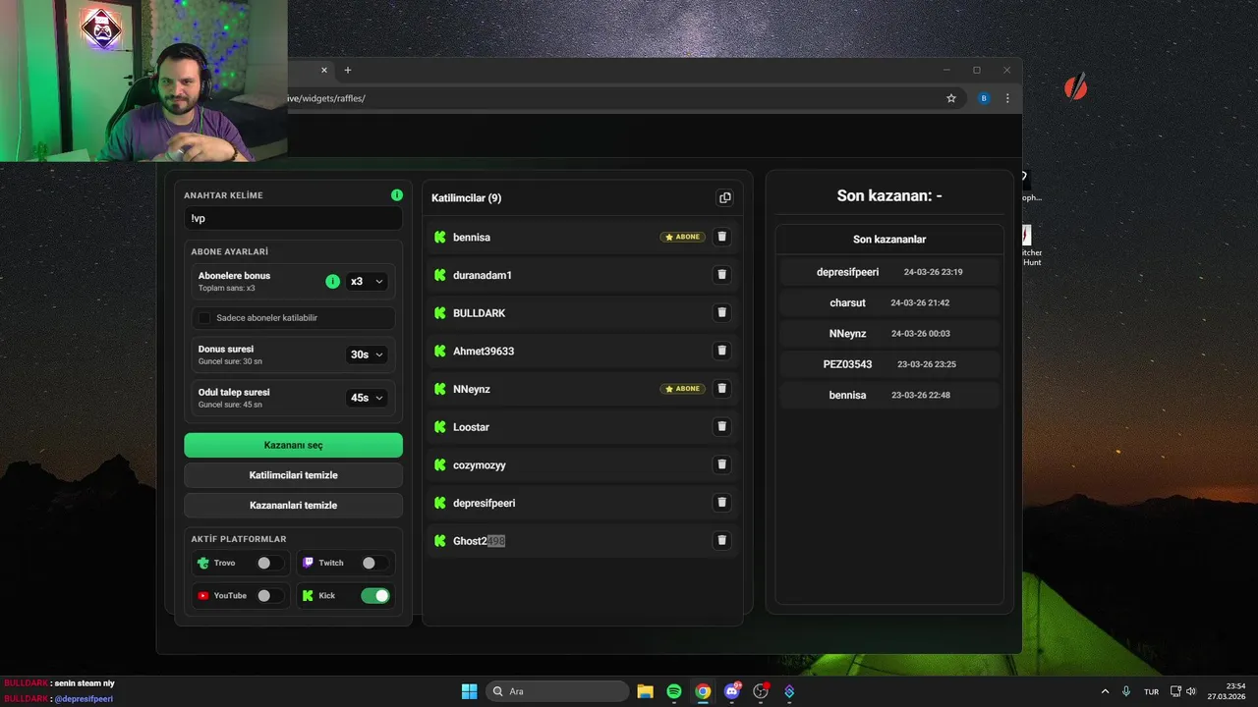The image size is (1258, 707).
Task: Open the 45s Odul talep suresi dropdown
Action: pos(367,398)
